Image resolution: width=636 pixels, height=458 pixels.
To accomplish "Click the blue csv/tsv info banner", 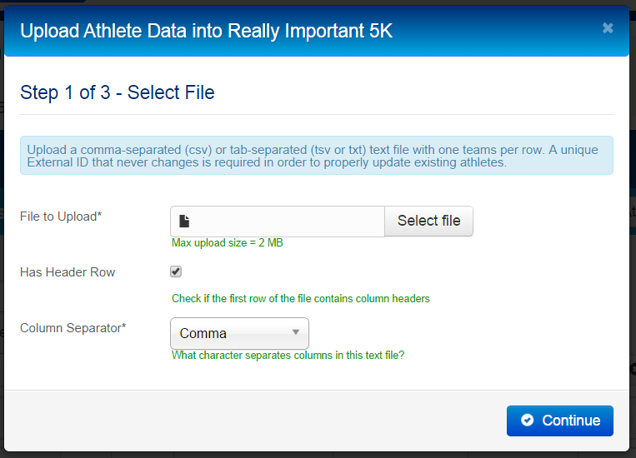I will (317, 156).
